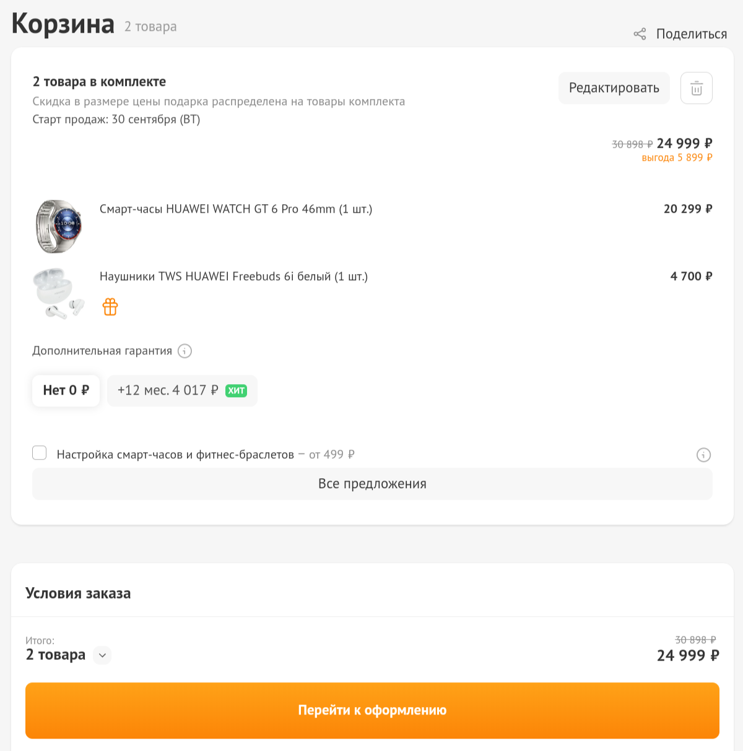Click the выгода 5 899 ₽ label
743x751 pixels.
(x=677, y=158)
